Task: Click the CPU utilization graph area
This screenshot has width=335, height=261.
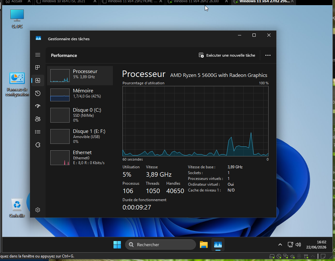Action: tap(195, 121)
